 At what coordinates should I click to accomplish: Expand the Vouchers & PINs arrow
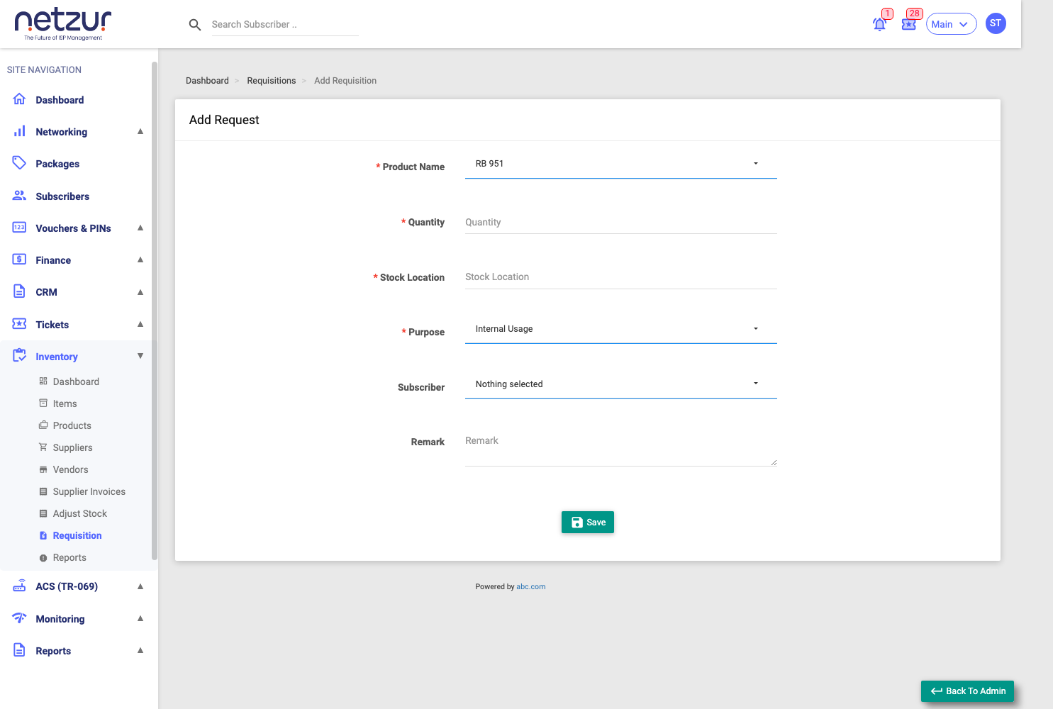click(x=140, y=228)
